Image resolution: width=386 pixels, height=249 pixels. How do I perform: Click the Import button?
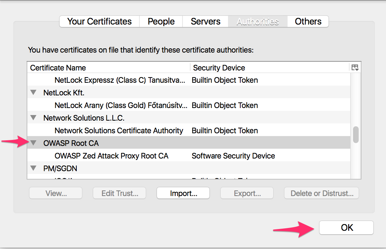(x=183, y=193)
